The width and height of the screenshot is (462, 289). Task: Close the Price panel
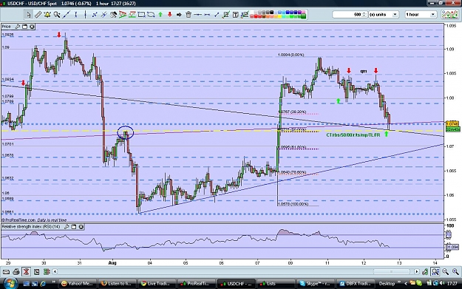[32, 27]
